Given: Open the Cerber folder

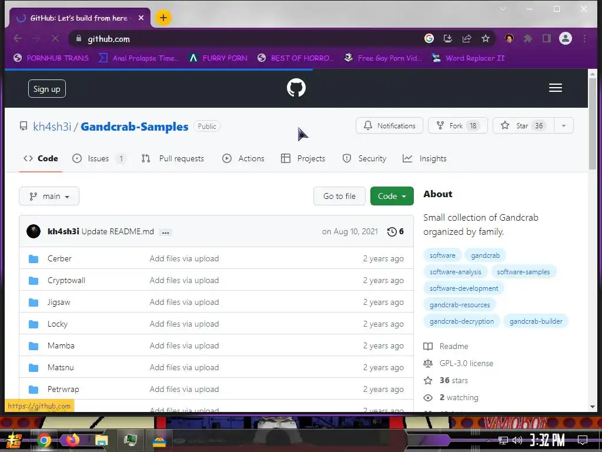Looking at the screenshot, I should click(x=59, y=258).
